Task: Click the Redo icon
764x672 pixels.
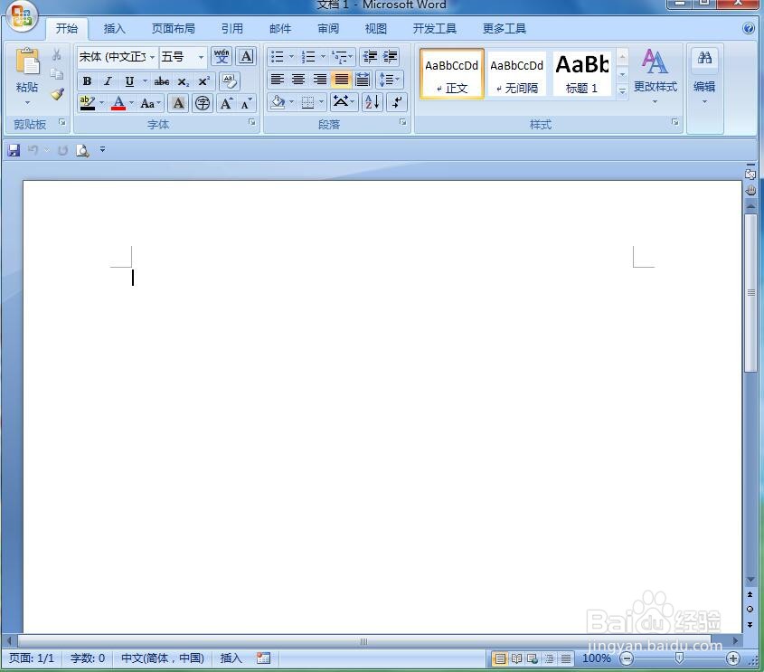Action: (x=62, y=150)
